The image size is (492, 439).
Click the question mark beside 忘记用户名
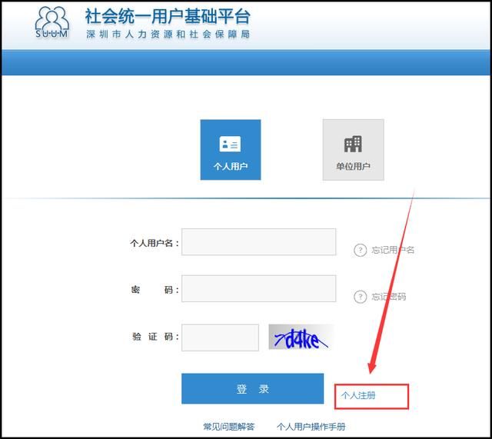click(361, 250)
